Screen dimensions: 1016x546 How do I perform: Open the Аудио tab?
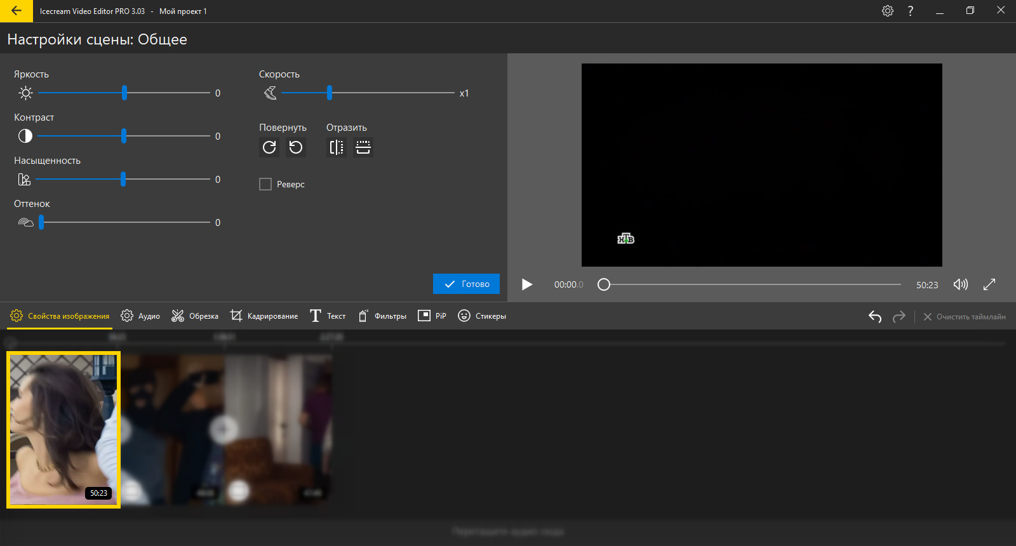(x=140, y=316)
